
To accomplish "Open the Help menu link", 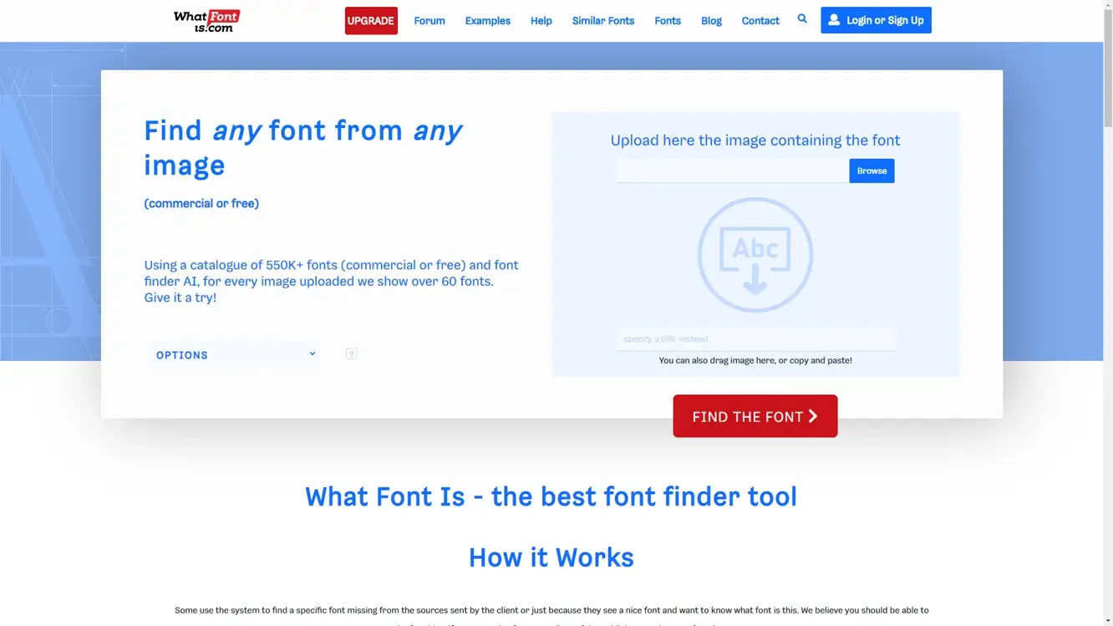I will pos(541,21).
